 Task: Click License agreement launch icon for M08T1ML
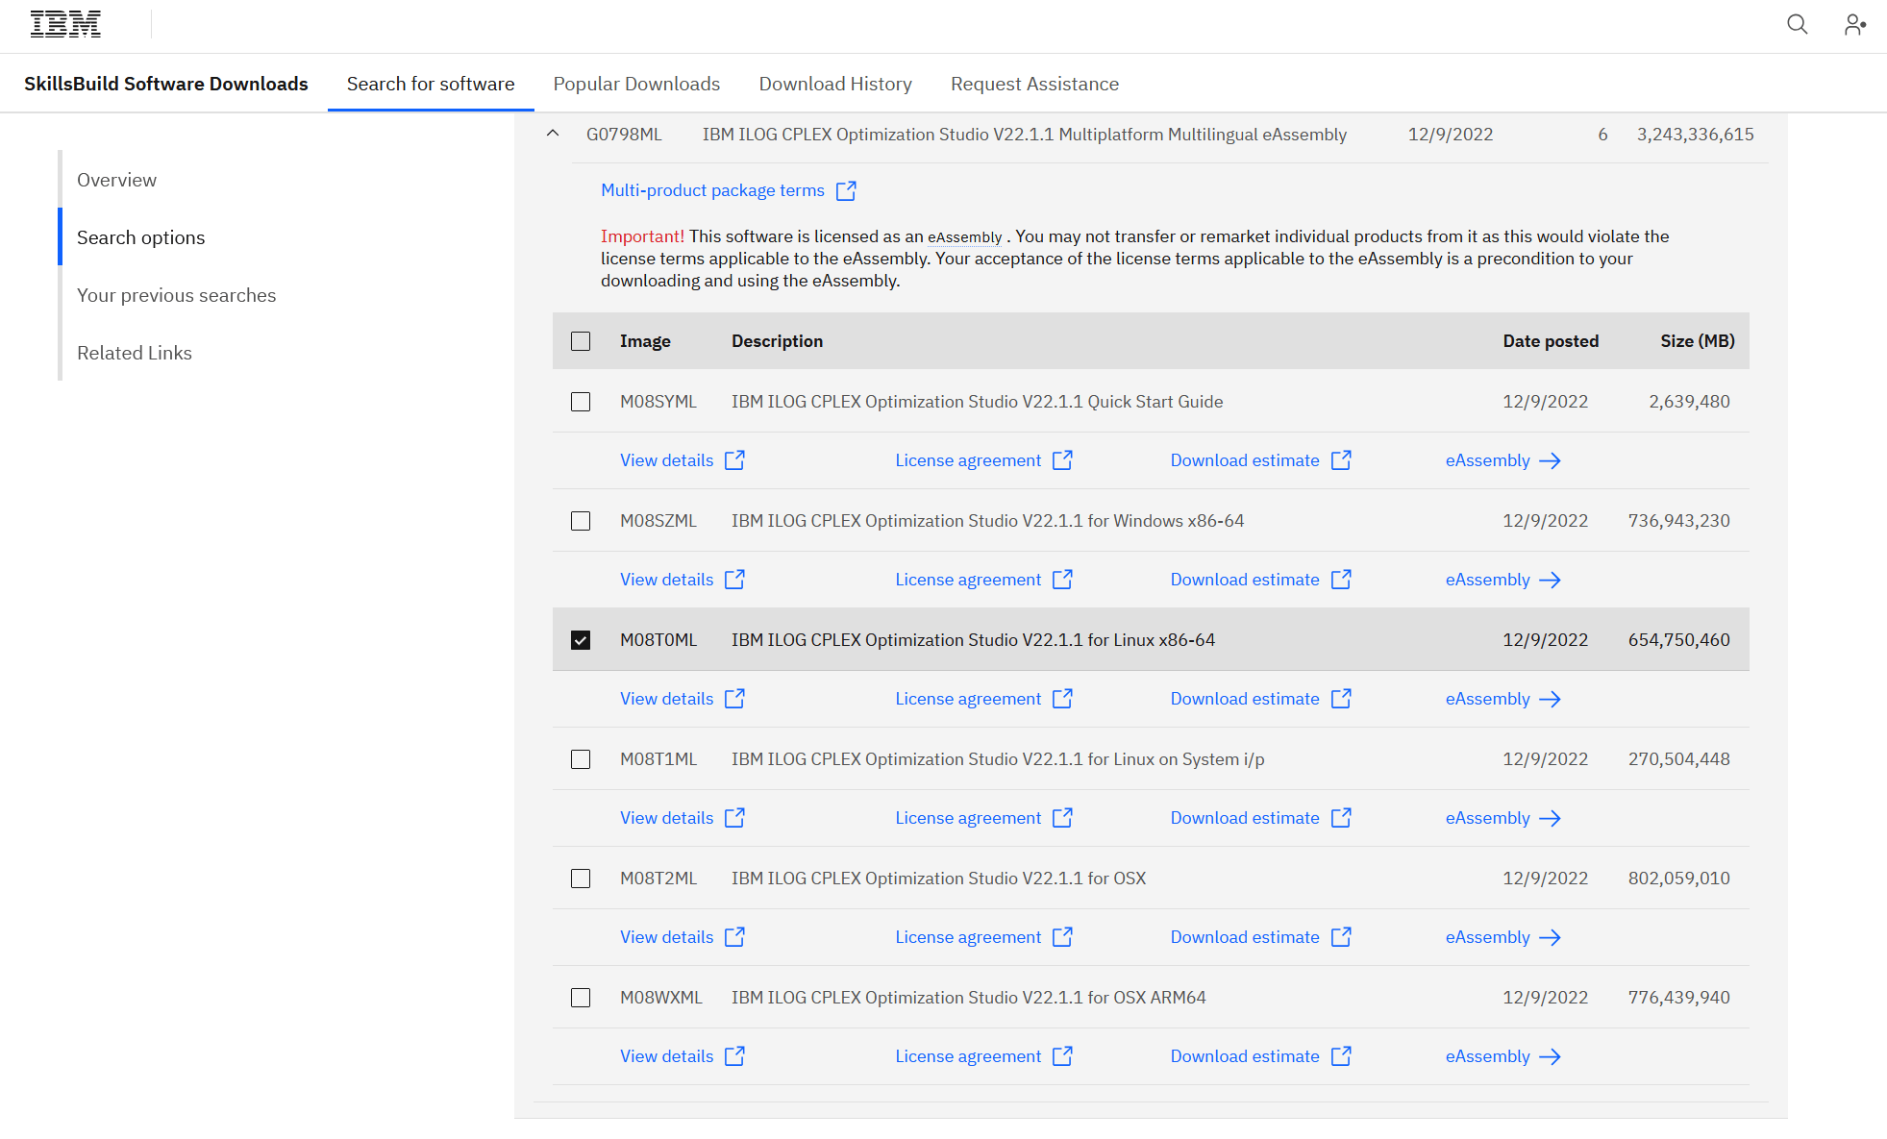pyautogui.click(x=1062, y=818)
